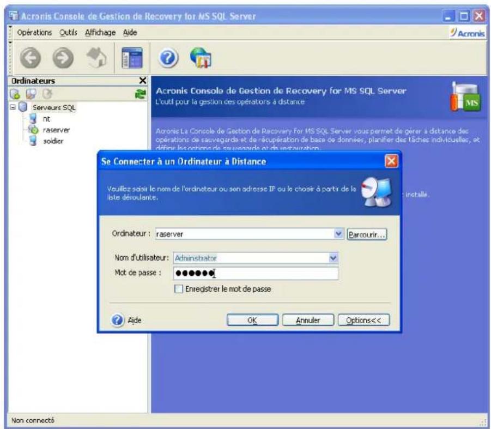Viewport: 491px width, 429px height.
Task: Click the Ordinateurs panel title
Action: pos(33,81)
